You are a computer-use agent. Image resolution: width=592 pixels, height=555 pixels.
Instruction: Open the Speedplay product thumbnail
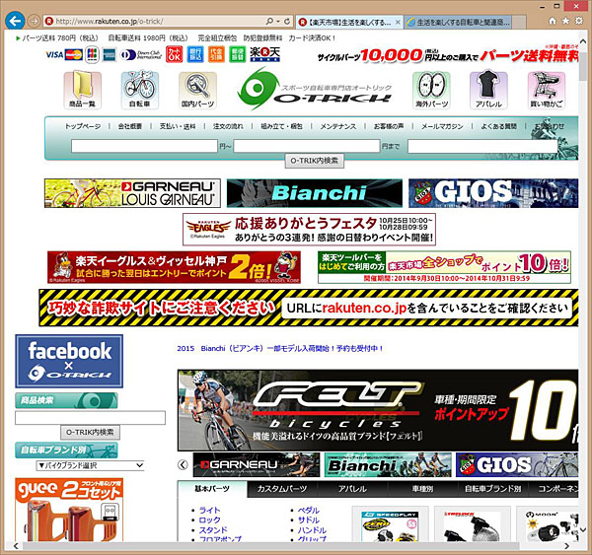(x=390, y=525)
